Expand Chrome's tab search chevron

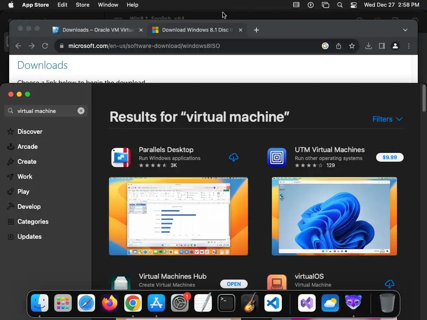[x=405, y=30]
